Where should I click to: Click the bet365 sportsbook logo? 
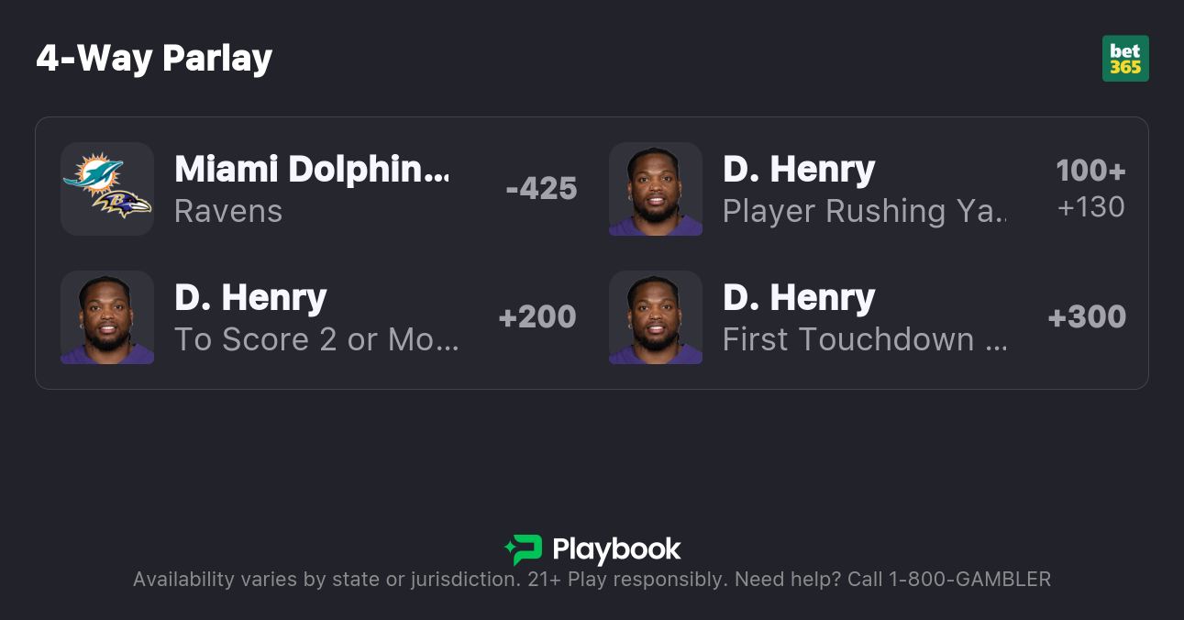tap(1125, 59)
